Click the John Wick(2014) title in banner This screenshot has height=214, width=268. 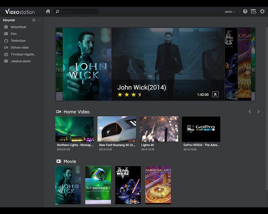coord(141,88)
